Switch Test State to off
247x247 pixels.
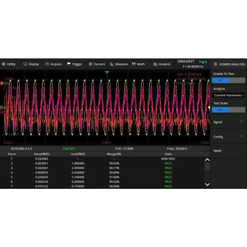click(237, 110)
